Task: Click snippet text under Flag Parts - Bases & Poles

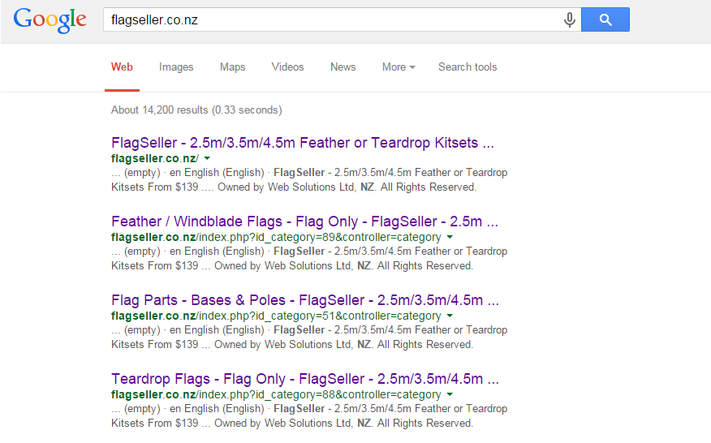Action: [x=309, y=338]
